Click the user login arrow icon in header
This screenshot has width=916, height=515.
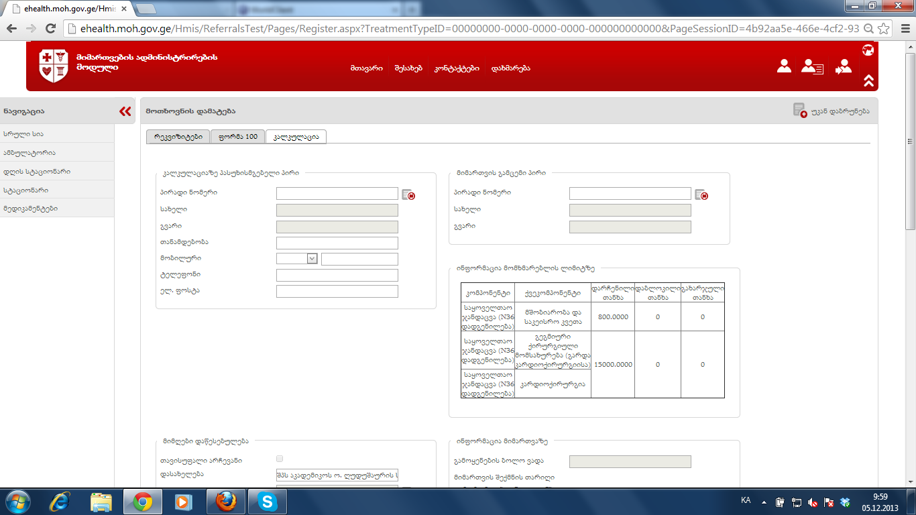(x=843, y=66)
